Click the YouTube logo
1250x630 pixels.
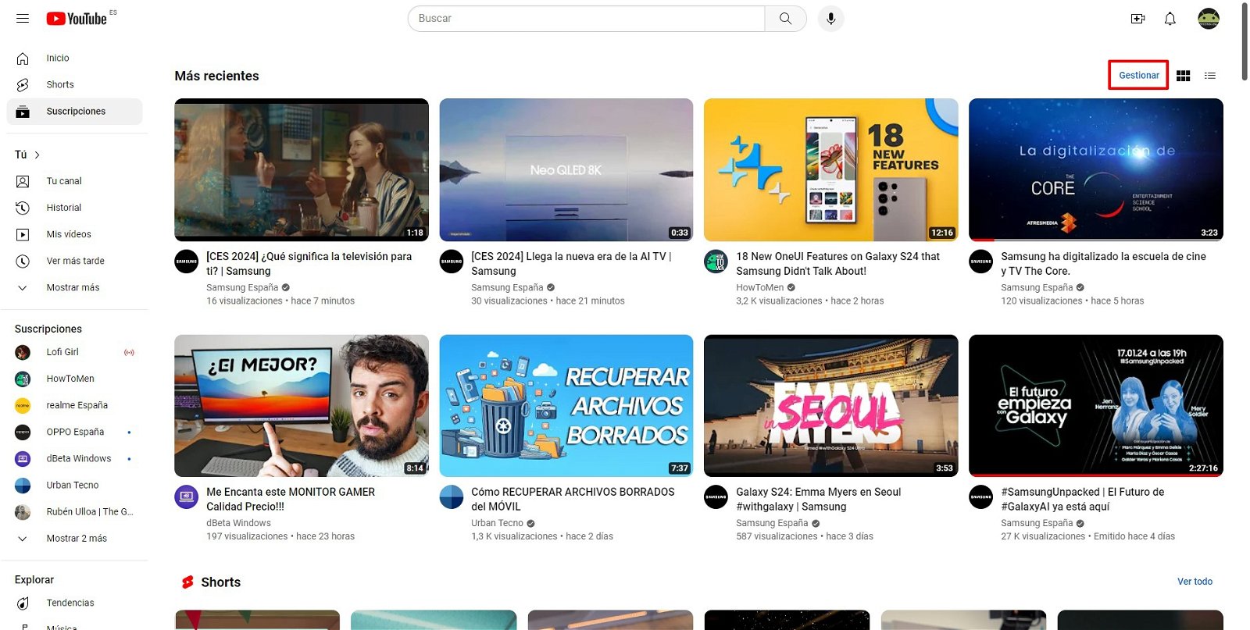point(77,18)
